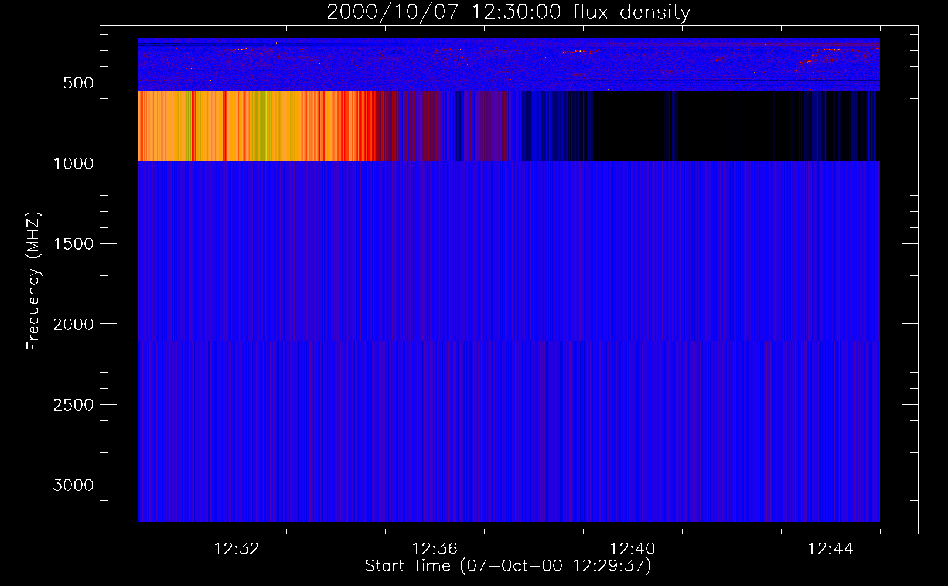The width and height of the screenshot is (948, 586).
Task: Click the 500 frequency tick label
Action: 79,83
